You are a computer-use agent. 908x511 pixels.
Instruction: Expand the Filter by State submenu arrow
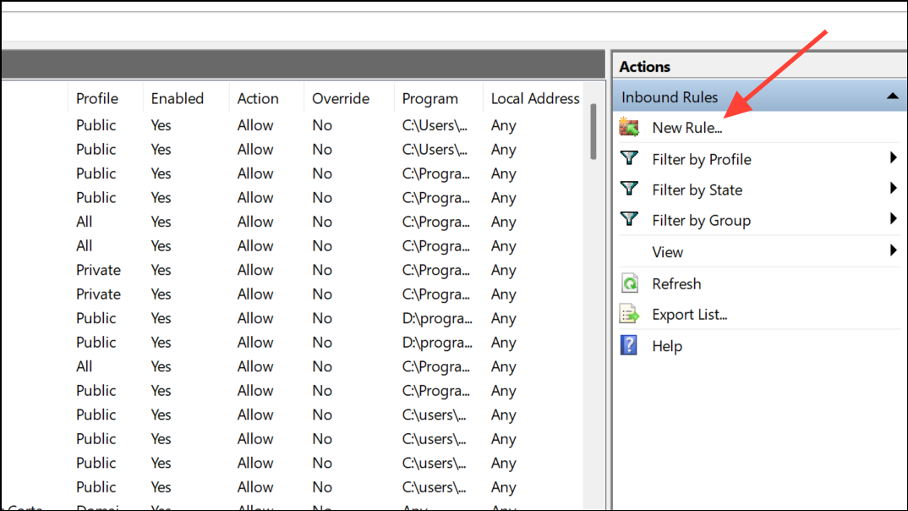click(893, 189)
